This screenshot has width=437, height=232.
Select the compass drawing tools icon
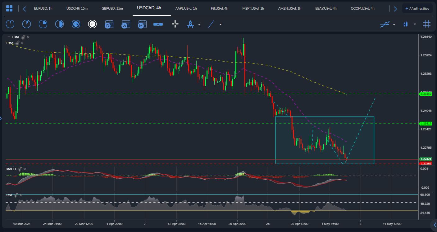(x=190, y=24)
